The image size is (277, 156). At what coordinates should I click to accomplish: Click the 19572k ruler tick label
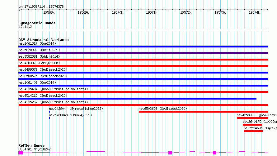(186, 12)
